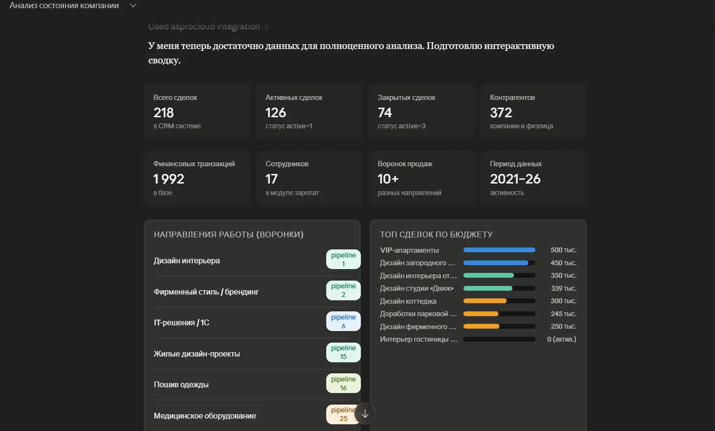Viewport: 715px width, 431px height.
Task: Click the blue pipeline 6 badge
Action: tap(343, 321)
